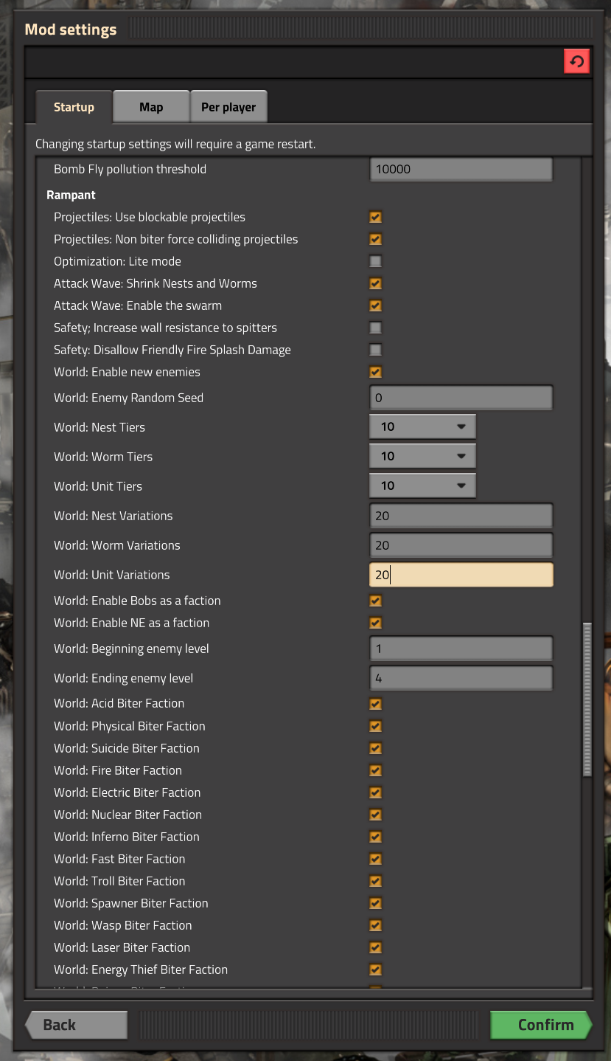Open the Per player tab
This screenshot has height=1061, width=611.
228,107
